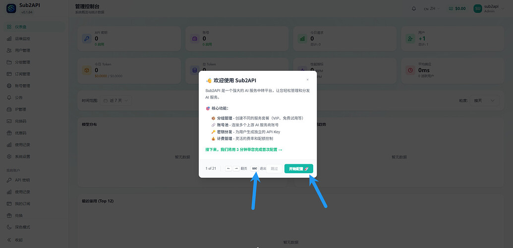Close the 欢迎使用 Sub2API dialog with the X
The height and width of the screenshot is (248, 513).
(307, 80)
